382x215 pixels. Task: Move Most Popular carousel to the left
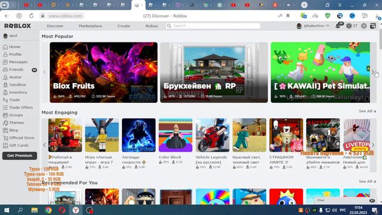point(45,72)
